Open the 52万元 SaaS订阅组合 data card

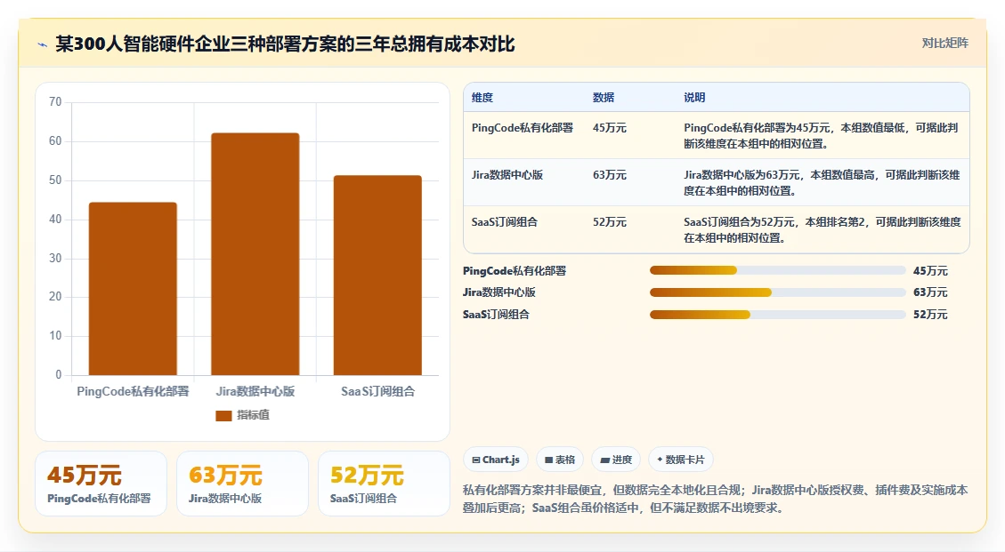(384, 484)
